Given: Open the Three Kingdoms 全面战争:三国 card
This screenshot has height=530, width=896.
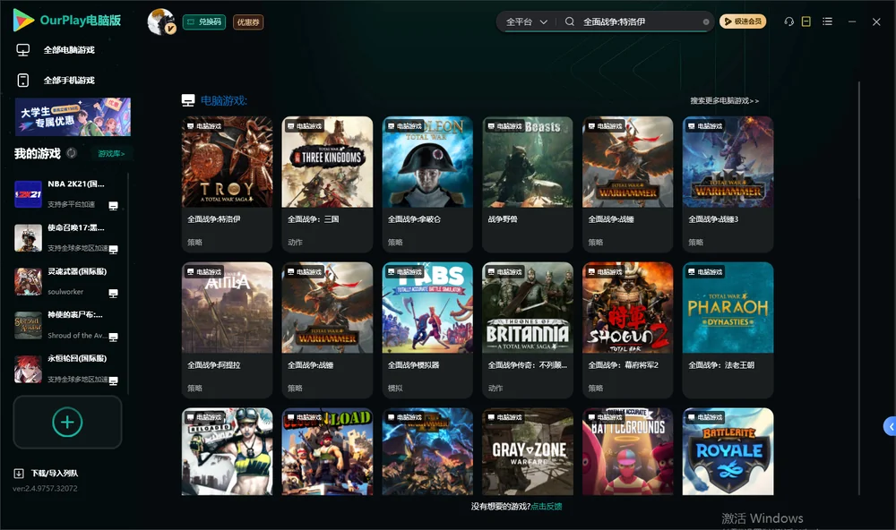Looking at the screenshot, I should 327,184.
